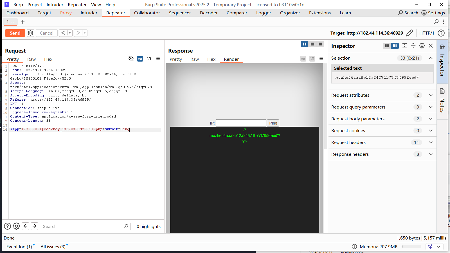The image size is (450, 253).
Task: Go forward to the next request in history
Action: [x=78, y=33]
